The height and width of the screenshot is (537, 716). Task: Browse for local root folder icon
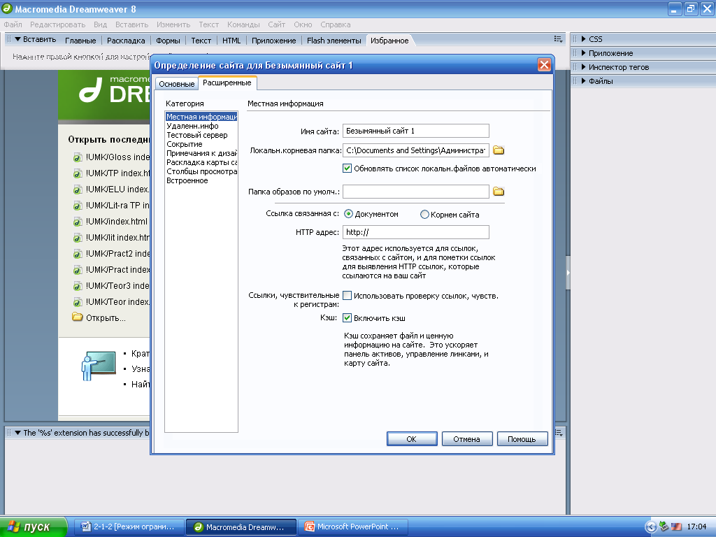point(498,150)
